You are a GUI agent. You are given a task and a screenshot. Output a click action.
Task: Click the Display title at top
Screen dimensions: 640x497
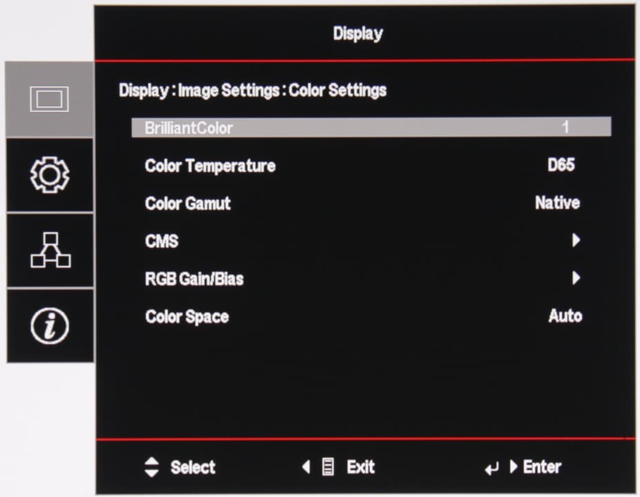[x=358, y=33]
